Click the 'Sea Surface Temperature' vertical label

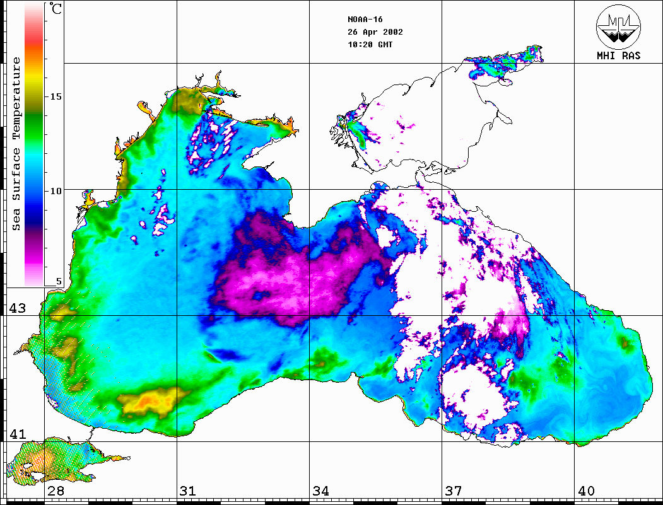pos(16,144)
